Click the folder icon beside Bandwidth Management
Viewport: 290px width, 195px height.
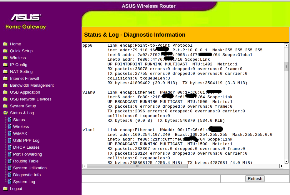point(5,85)
